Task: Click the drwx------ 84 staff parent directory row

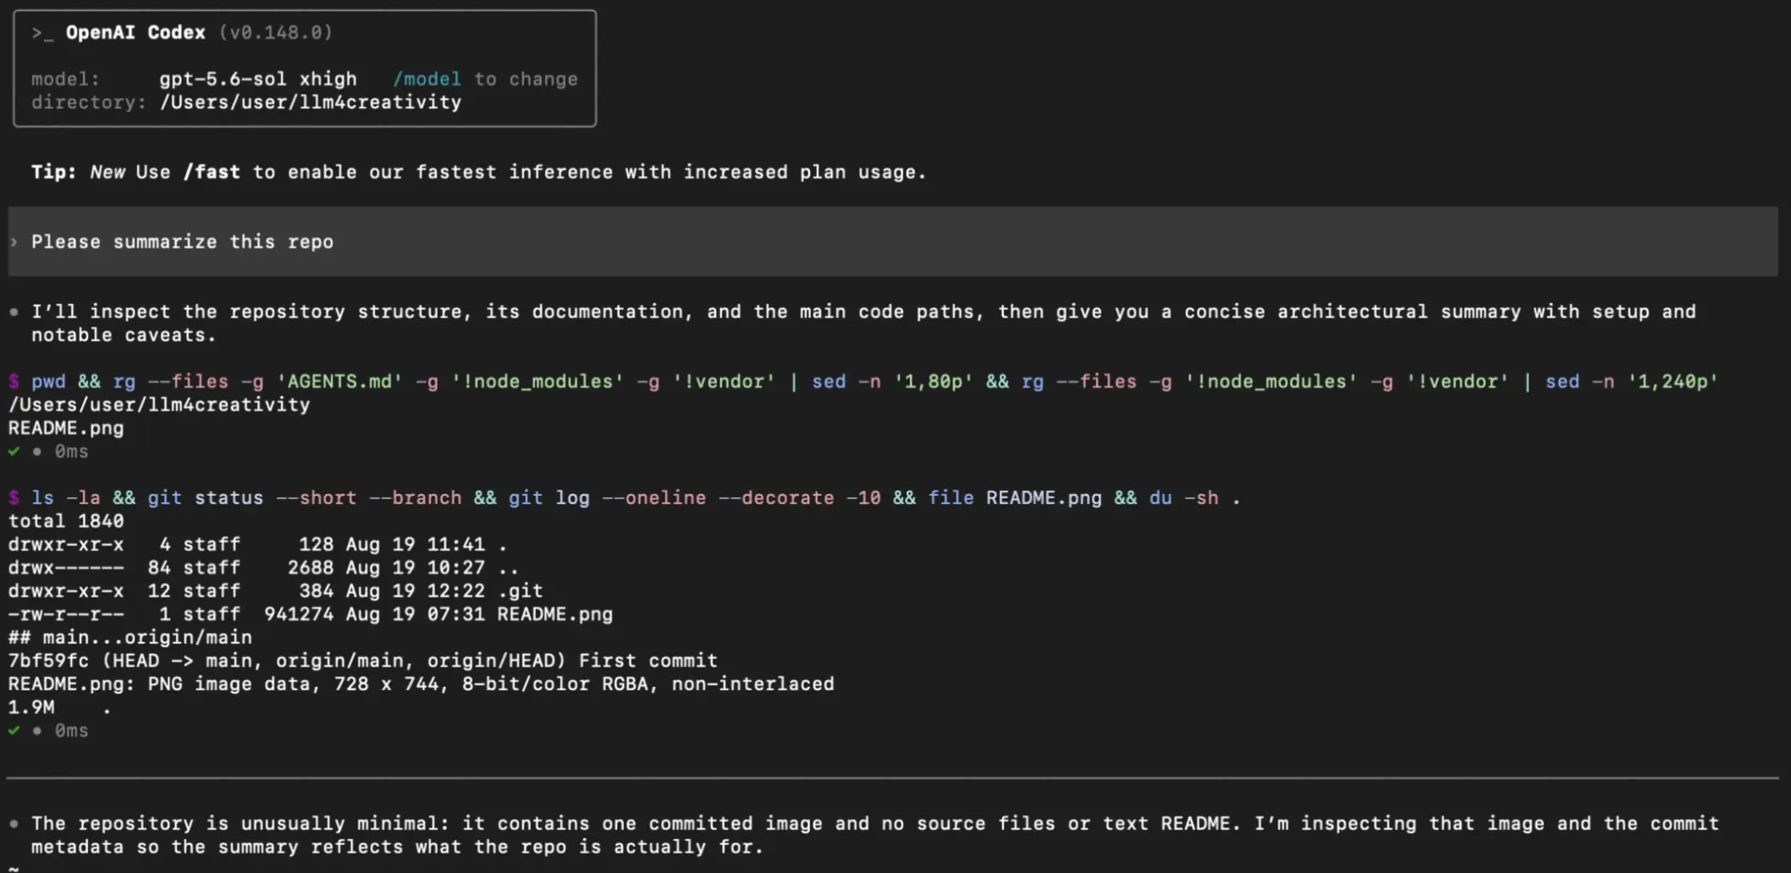Action: pos(264,568)
